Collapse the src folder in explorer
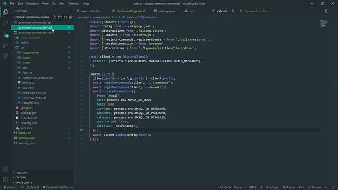Screen dimensions: 338x190 click(x=43, y=47)
